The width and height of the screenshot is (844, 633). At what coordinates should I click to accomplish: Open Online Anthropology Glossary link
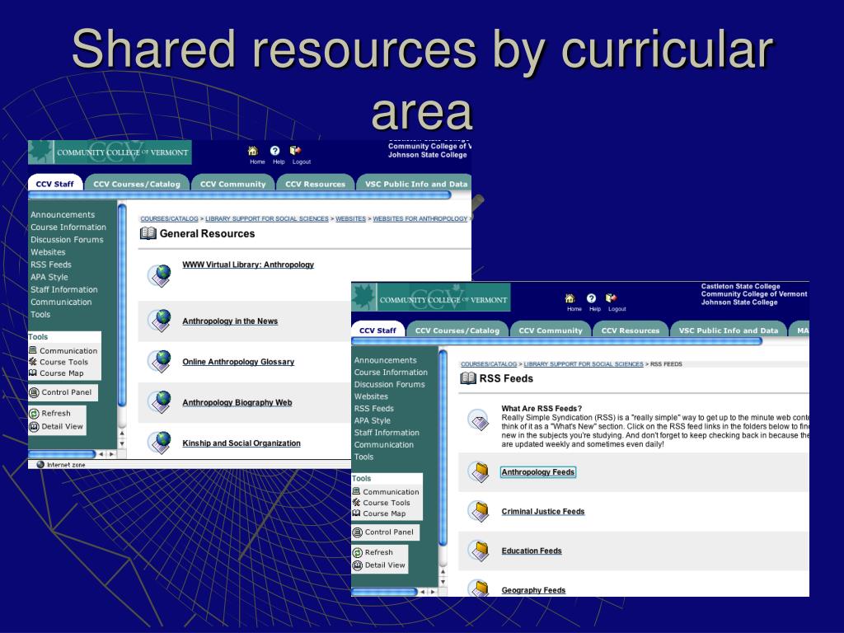tap(238, 362)
